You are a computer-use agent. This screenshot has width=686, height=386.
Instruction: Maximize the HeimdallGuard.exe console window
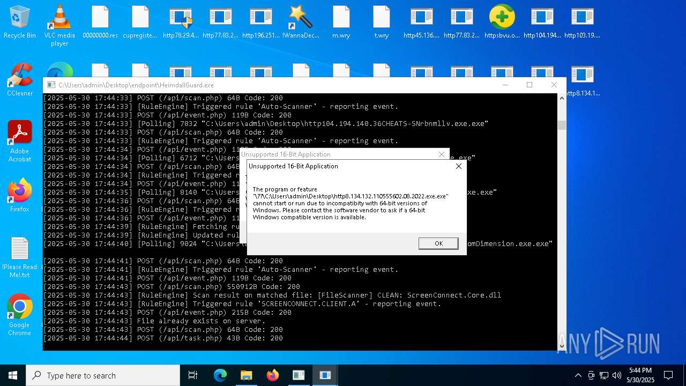(530, 85)
